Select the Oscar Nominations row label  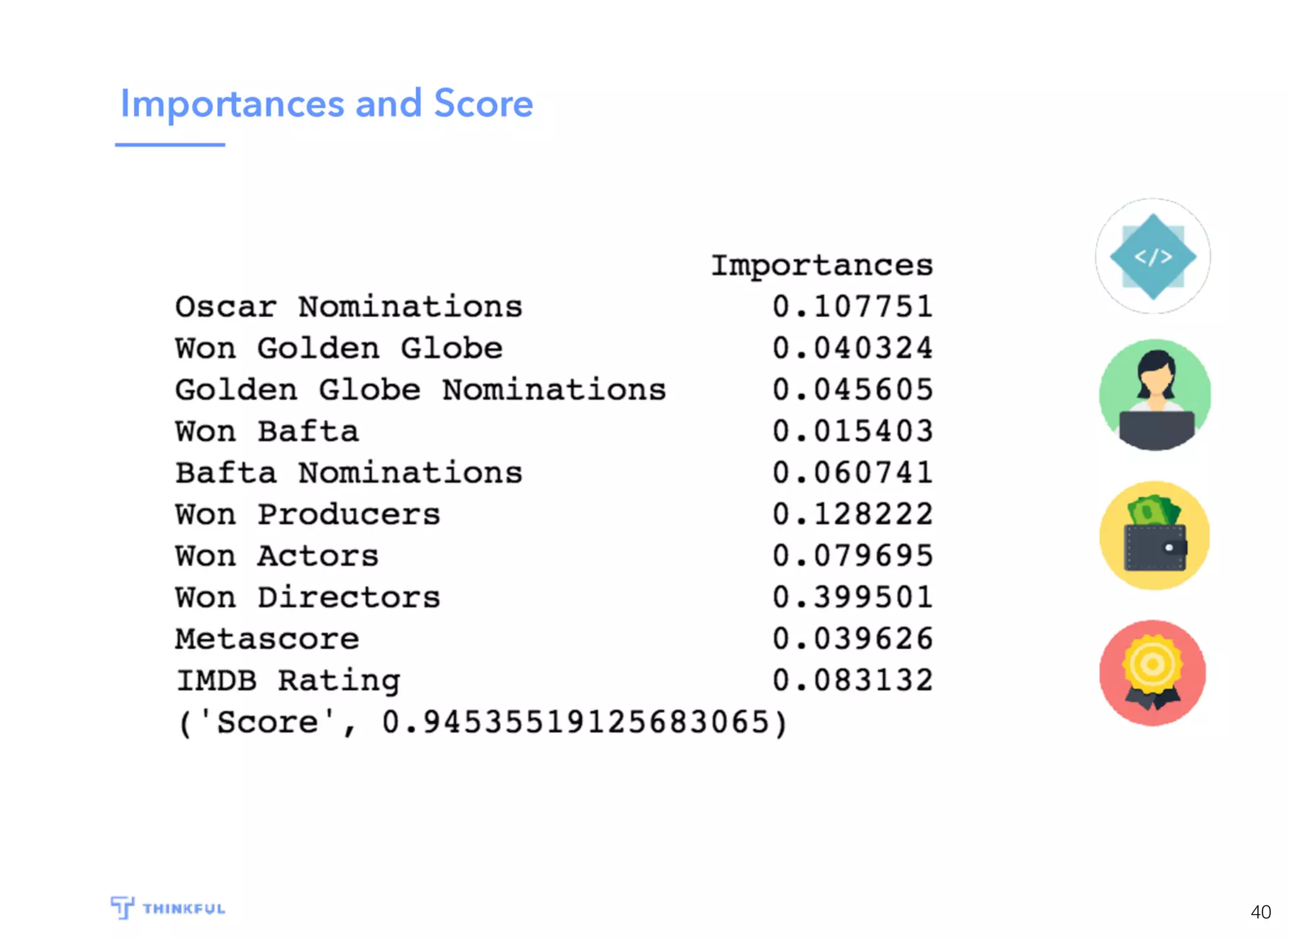click(x=348, y=307)
